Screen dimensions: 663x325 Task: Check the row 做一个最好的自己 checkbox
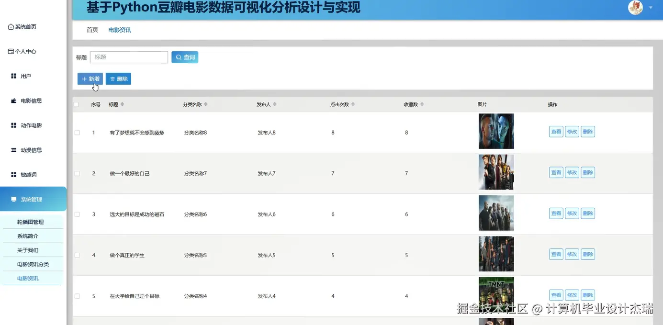tap(77, 173)
